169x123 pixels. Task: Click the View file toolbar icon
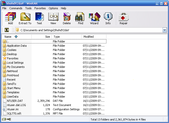point(53,16)
